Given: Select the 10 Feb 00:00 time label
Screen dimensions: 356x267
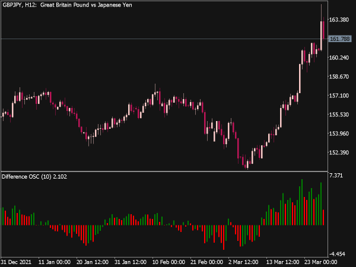Looking at the screenshot, I should pos(169,262).
